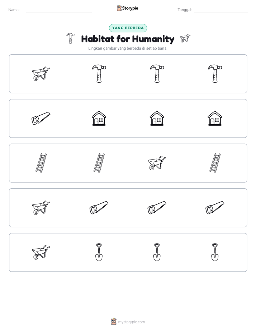Click the wheelbarrow in the first row

[41, 74]
